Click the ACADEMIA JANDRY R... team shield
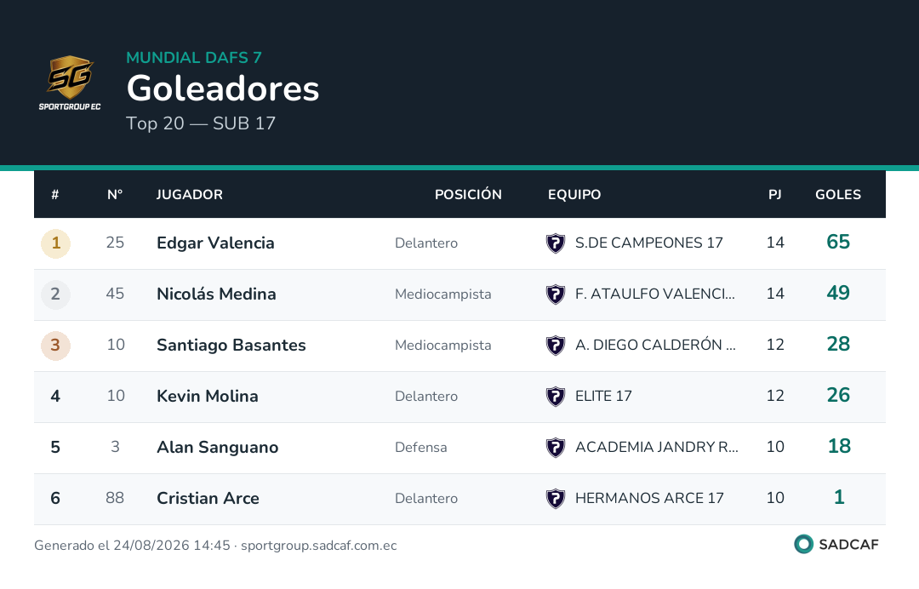Image resolution: width=919 pixels, height=589 pixels. [x=555, y=447]
